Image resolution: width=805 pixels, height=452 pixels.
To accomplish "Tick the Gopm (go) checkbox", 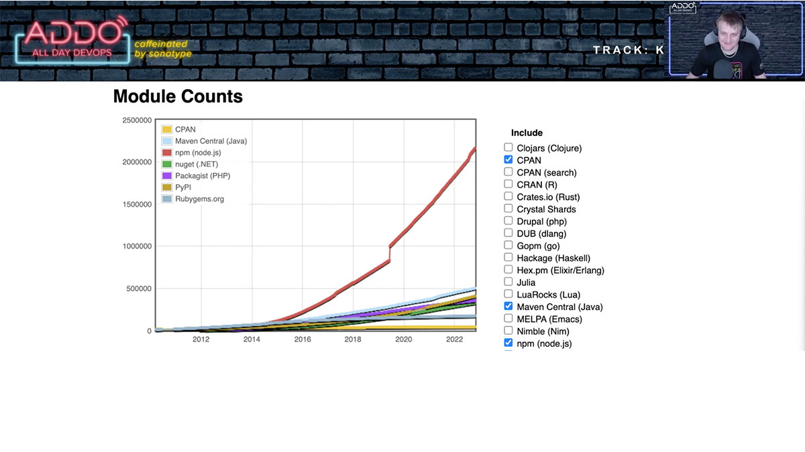I will [x=508, y=246].
